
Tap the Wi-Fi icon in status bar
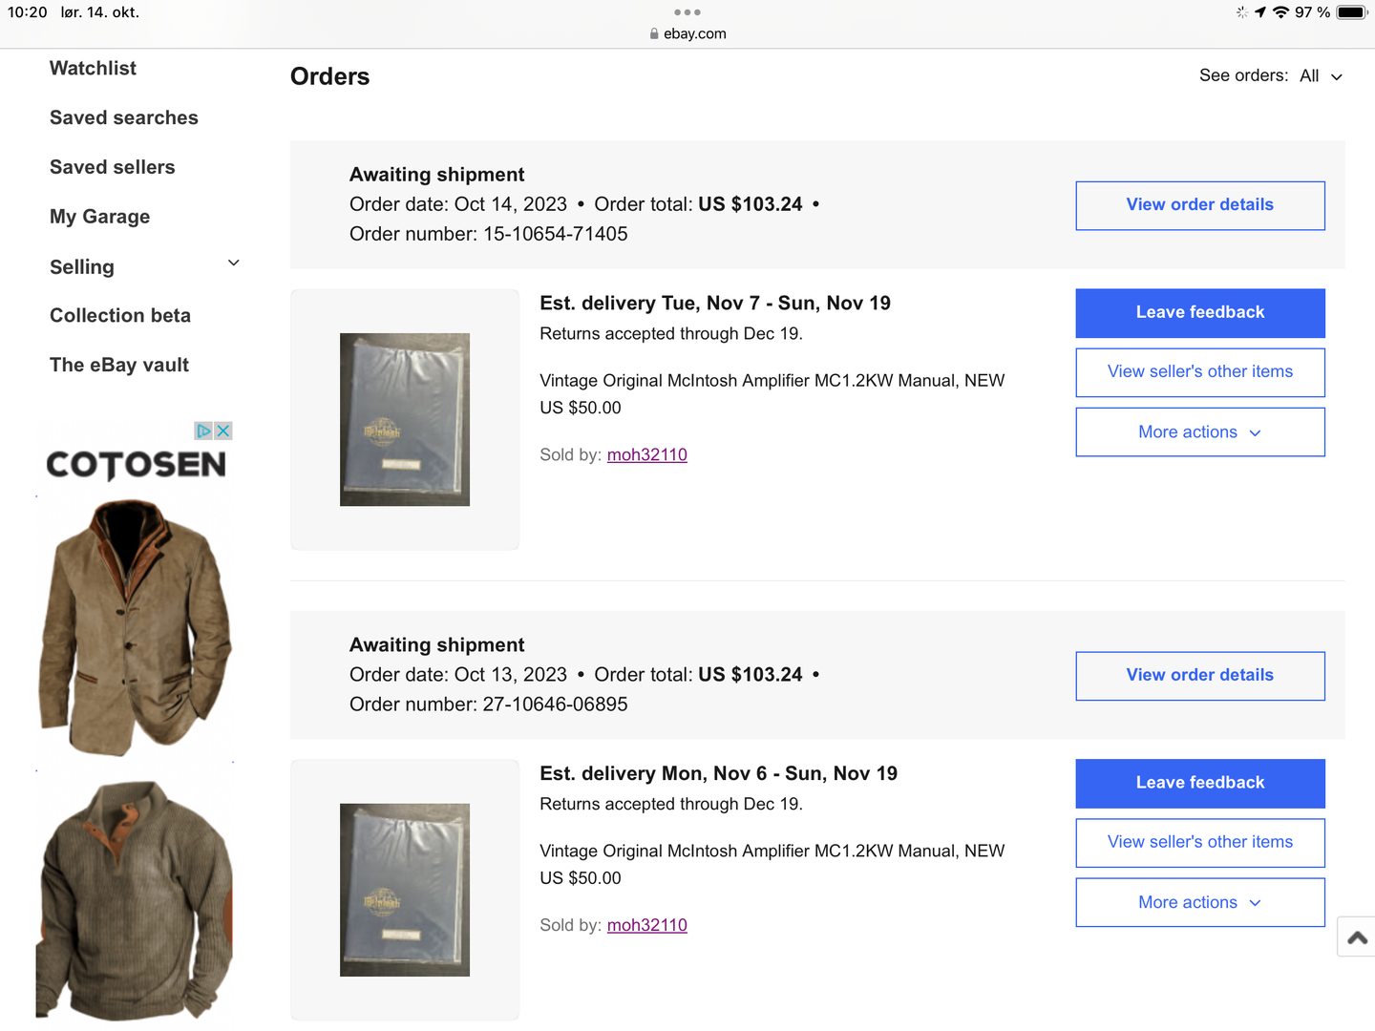[x=1280, y=12]
